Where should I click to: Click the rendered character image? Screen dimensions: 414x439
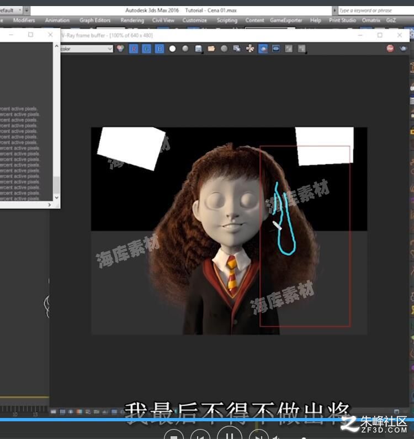(229, 231)
